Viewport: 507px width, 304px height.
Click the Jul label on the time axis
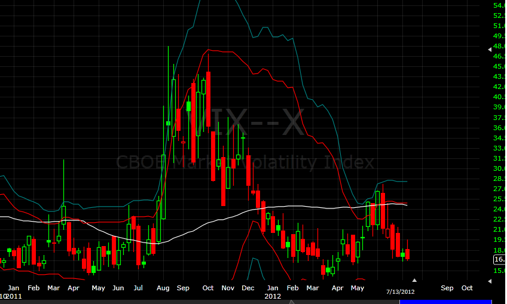coord(138,288)
